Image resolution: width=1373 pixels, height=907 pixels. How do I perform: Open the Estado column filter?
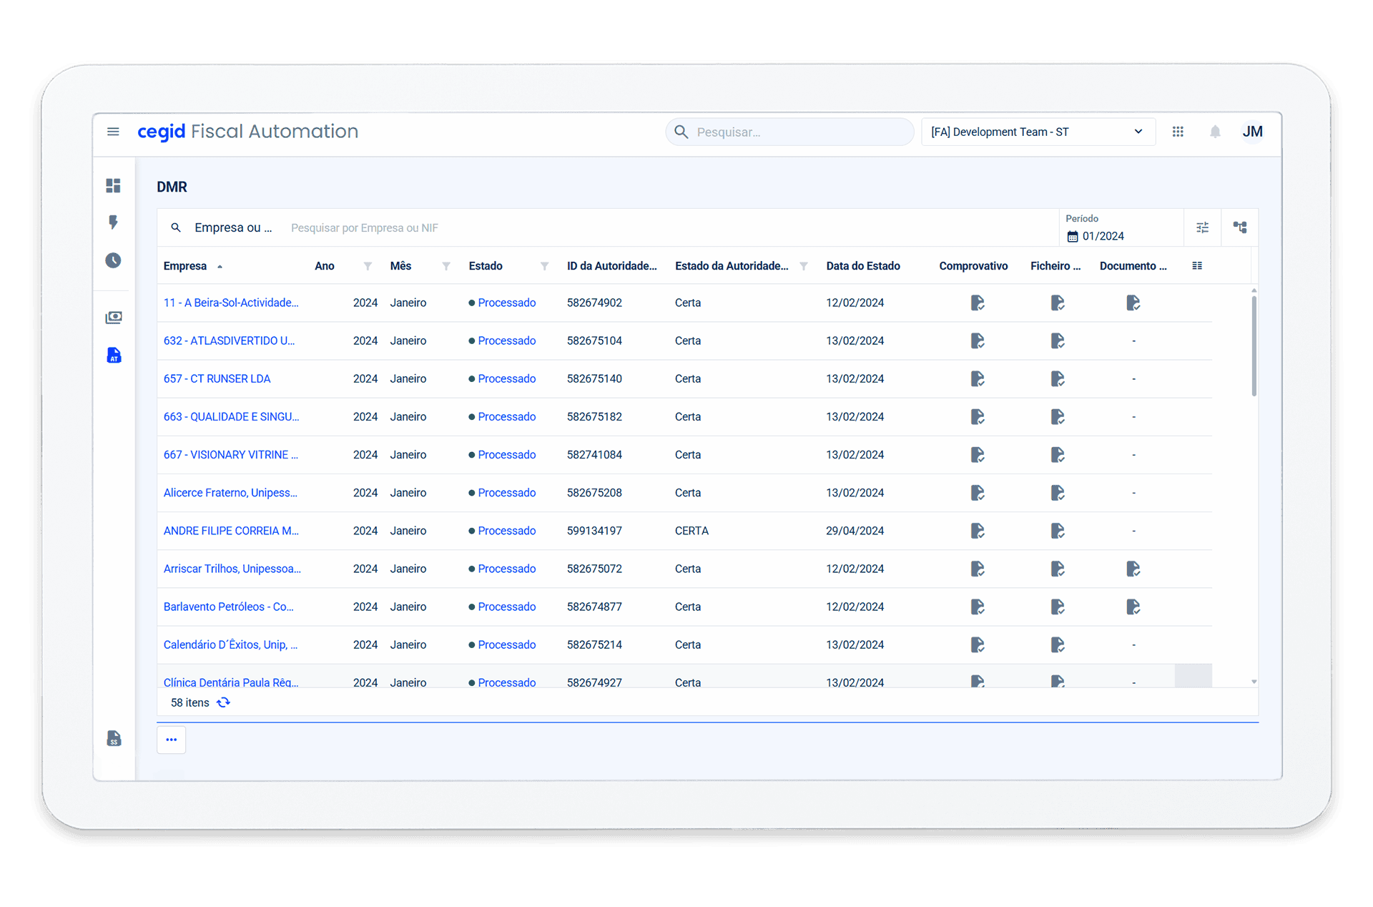click(544, 266)
